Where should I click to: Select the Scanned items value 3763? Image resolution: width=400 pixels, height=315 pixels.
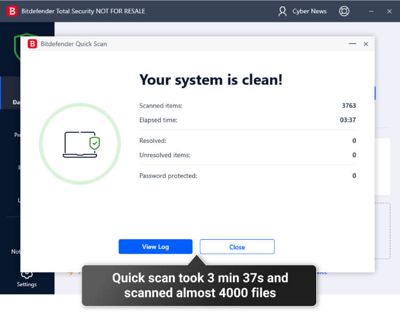click(x=349, y=106)
